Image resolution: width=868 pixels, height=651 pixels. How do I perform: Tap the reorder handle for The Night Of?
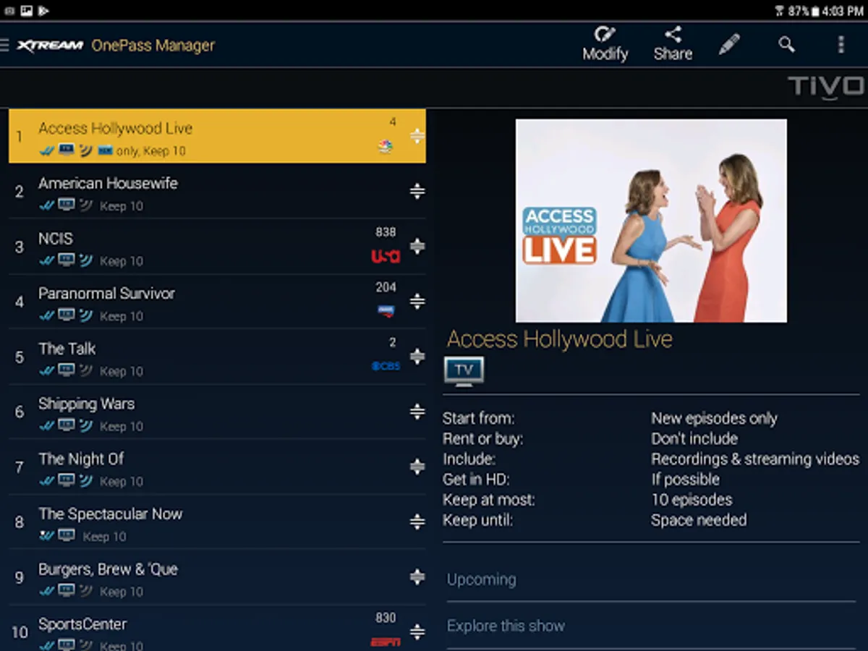point(417,467)
